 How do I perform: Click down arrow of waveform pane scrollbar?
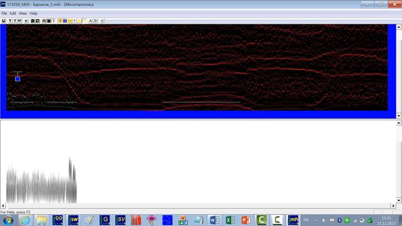tap(399, 200)
